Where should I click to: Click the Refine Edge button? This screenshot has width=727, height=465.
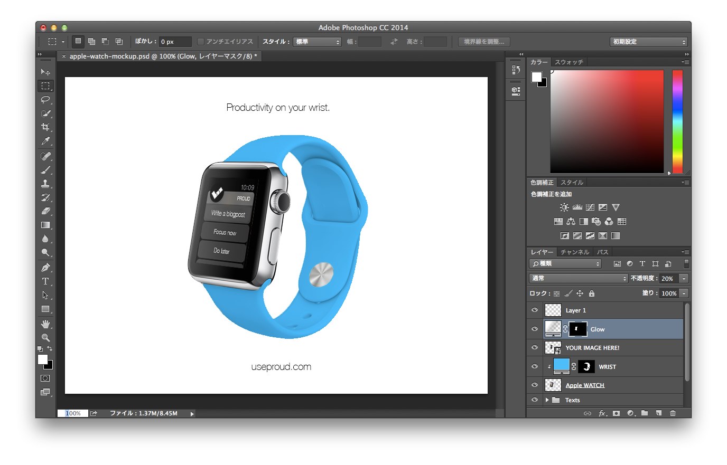pos(484,42)
